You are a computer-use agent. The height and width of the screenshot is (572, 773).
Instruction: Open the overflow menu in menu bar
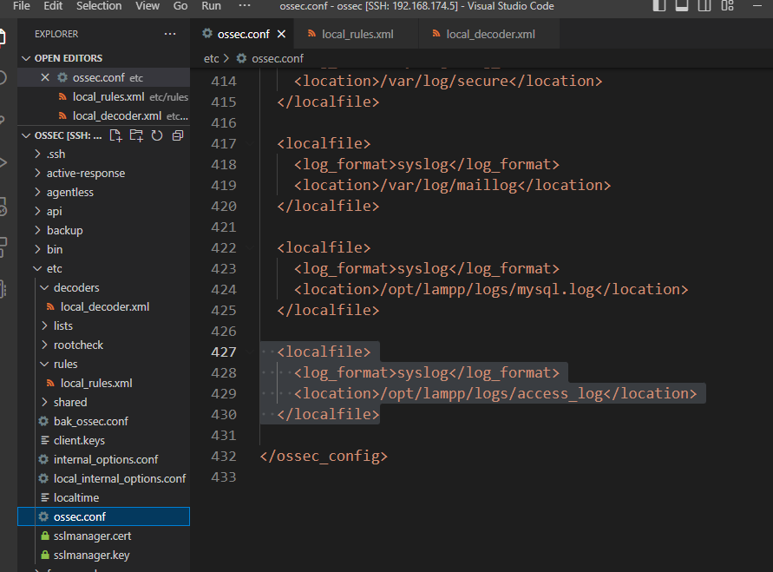(245, 6)
